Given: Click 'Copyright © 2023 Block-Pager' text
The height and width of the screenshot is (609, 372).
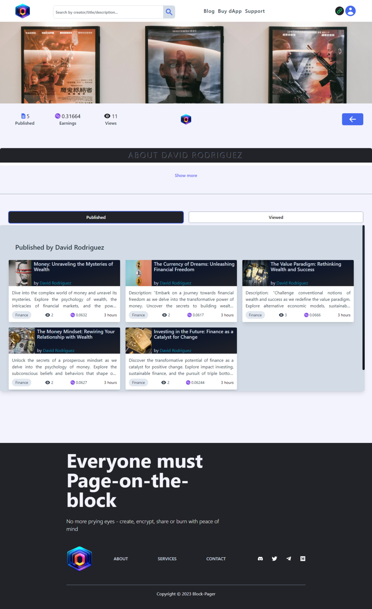Looking at the screenshot, I should (186, 594).
